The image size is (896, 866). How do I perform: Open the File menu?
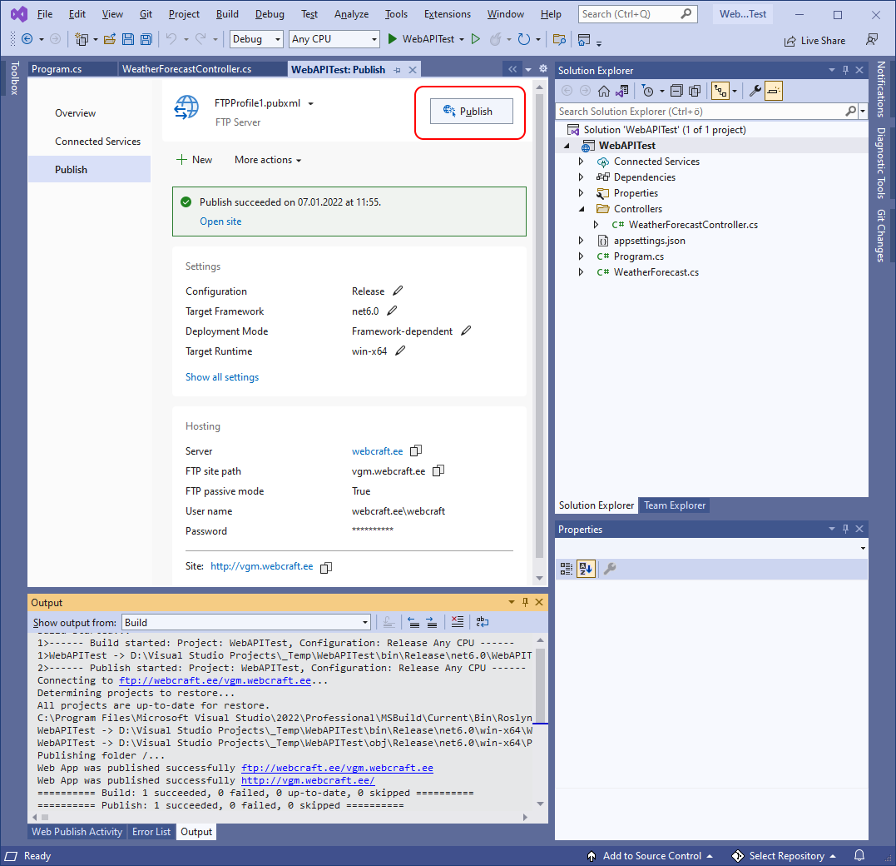pyautogui.click(x=45, y=13)
